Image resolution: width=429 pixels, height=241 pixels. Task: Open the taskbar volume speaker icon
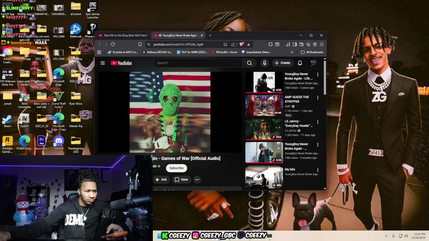point(406,236)
